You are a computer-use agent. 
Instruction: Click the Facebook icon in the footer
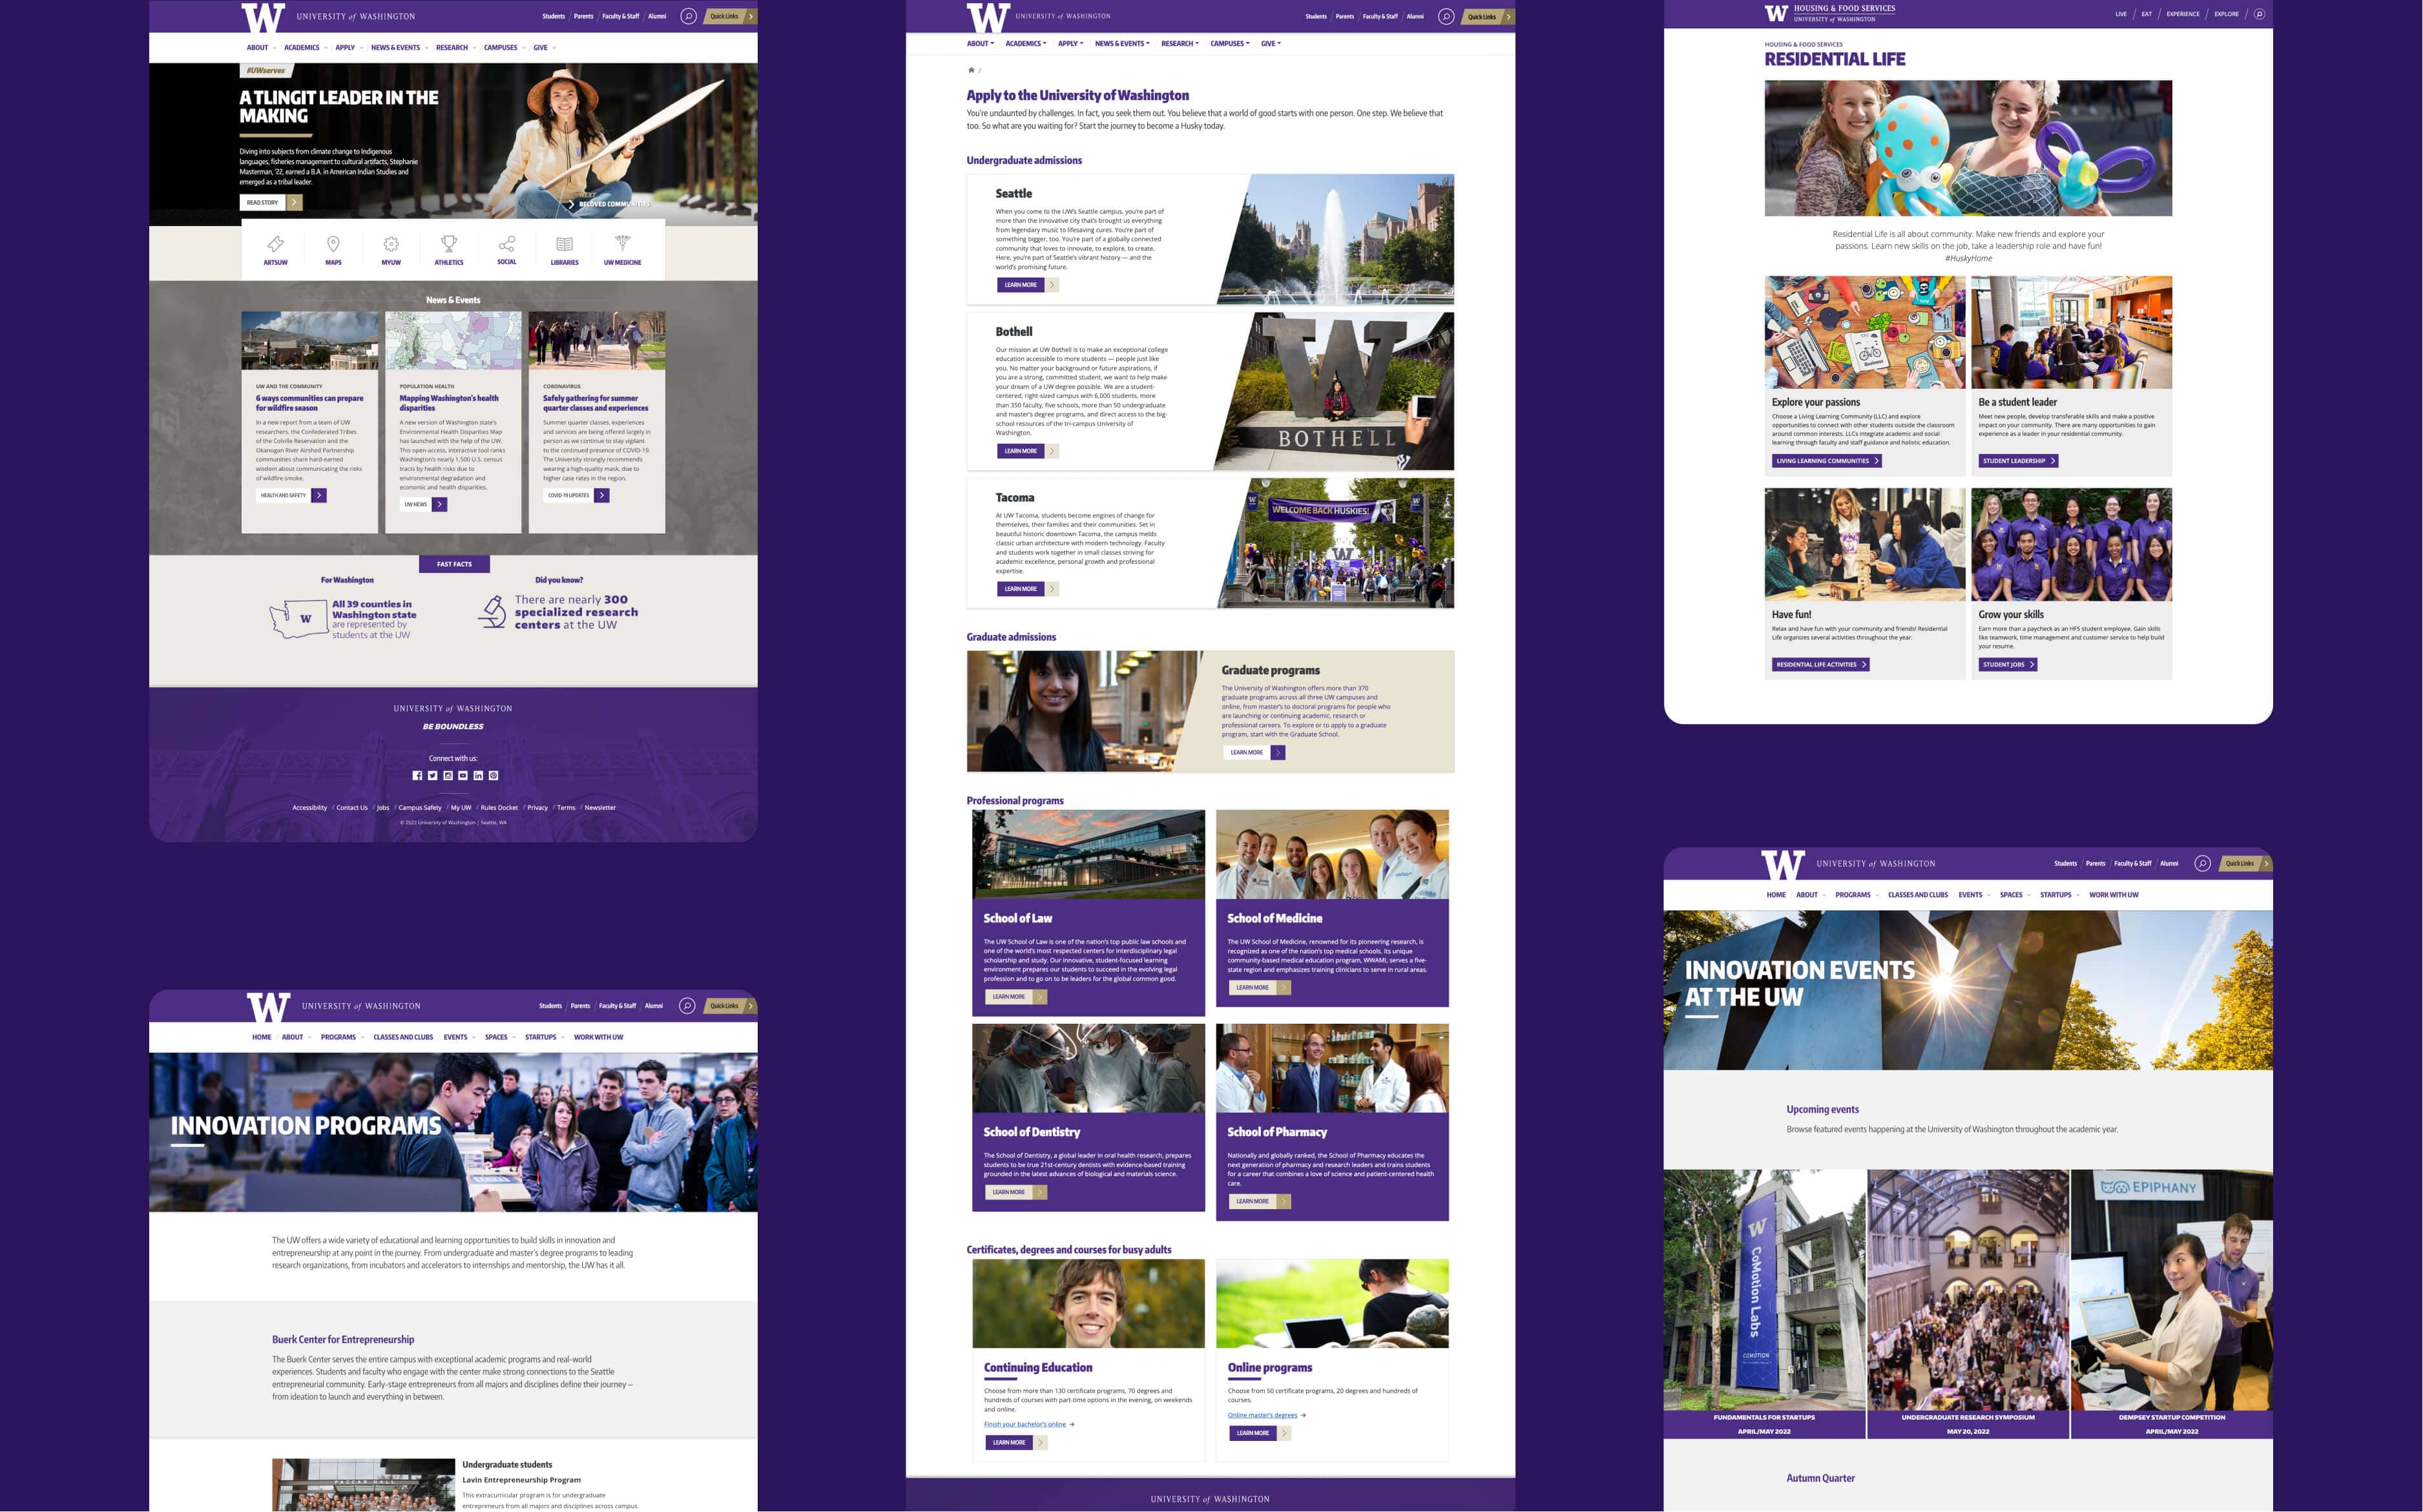417,776
